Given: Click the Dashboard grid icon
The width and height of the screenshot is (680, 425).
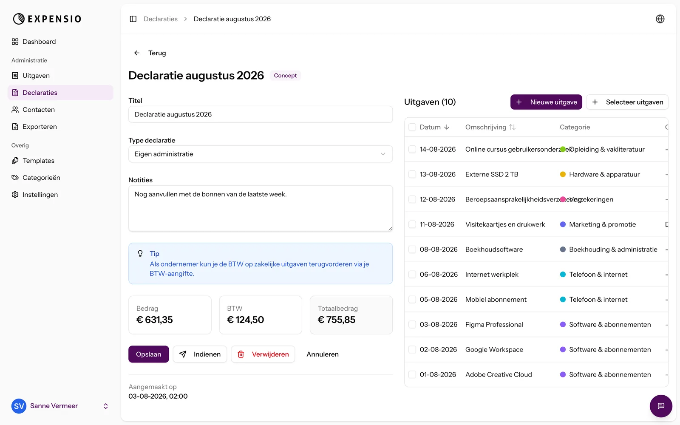Looking at the screenshot, I should 15,42.
